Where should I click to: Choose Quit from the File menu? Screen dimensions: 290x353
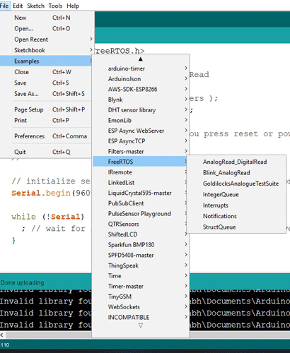coord(46,152)
